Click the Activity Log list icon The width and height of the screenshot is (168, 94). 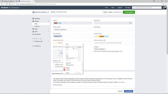pos(33,46)
